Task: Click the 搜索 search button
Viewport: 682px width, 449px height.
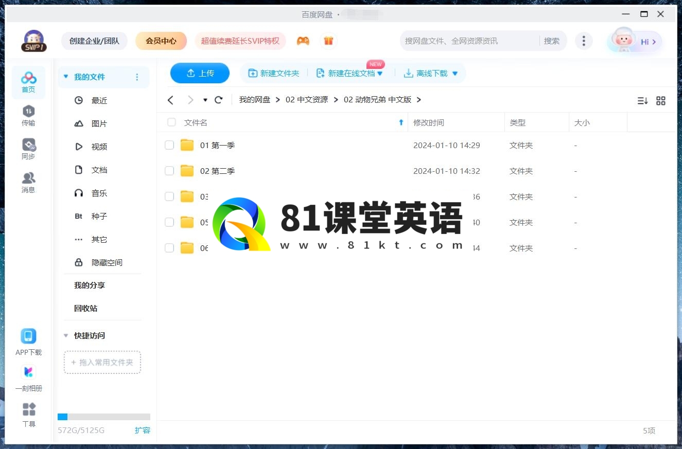Action: click(x=552, y=41)
